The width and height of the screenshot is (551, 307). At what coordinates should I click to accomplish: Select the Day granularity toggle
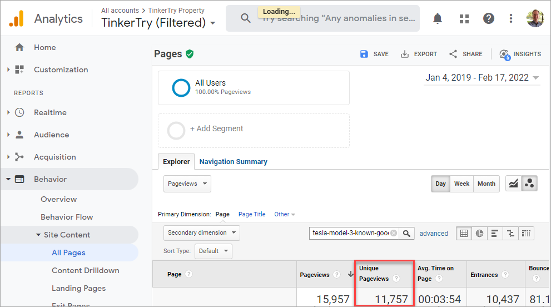[440, 184]
